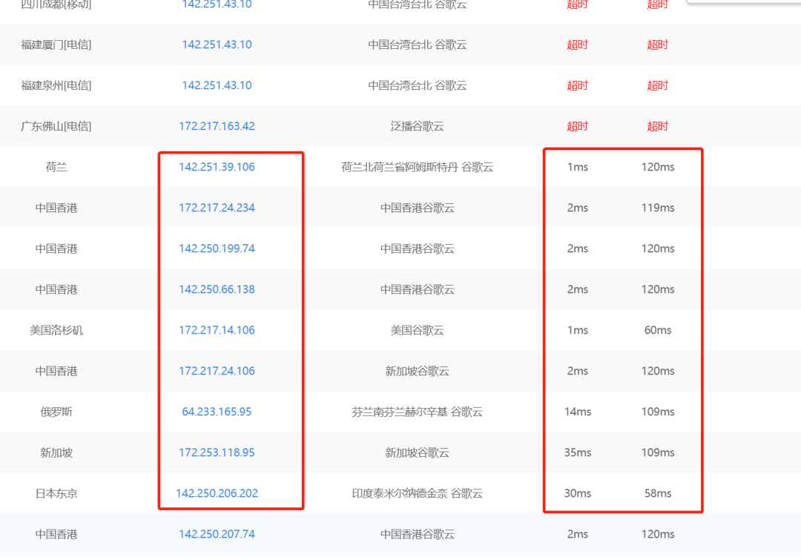The width and height of the screenshot is (801, 557).
Task: Select the 俄罗斯 node cell
Action: 56,412
